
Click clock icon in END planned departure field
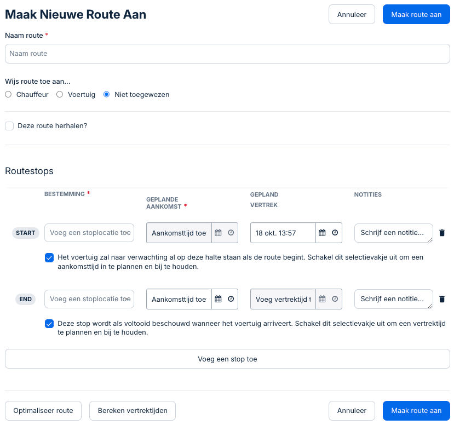pos(335,299)
